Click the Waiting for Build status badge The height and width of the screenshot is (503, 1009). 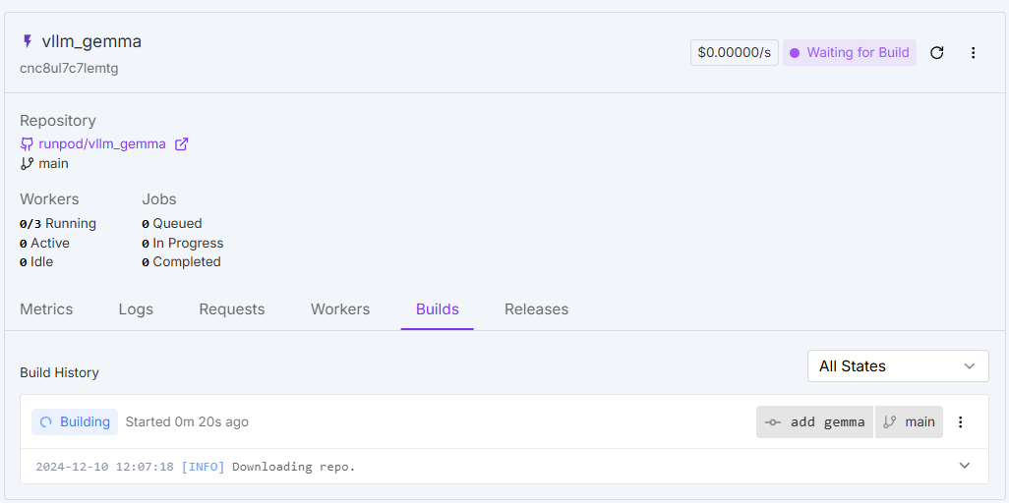(x=849, y=53)
